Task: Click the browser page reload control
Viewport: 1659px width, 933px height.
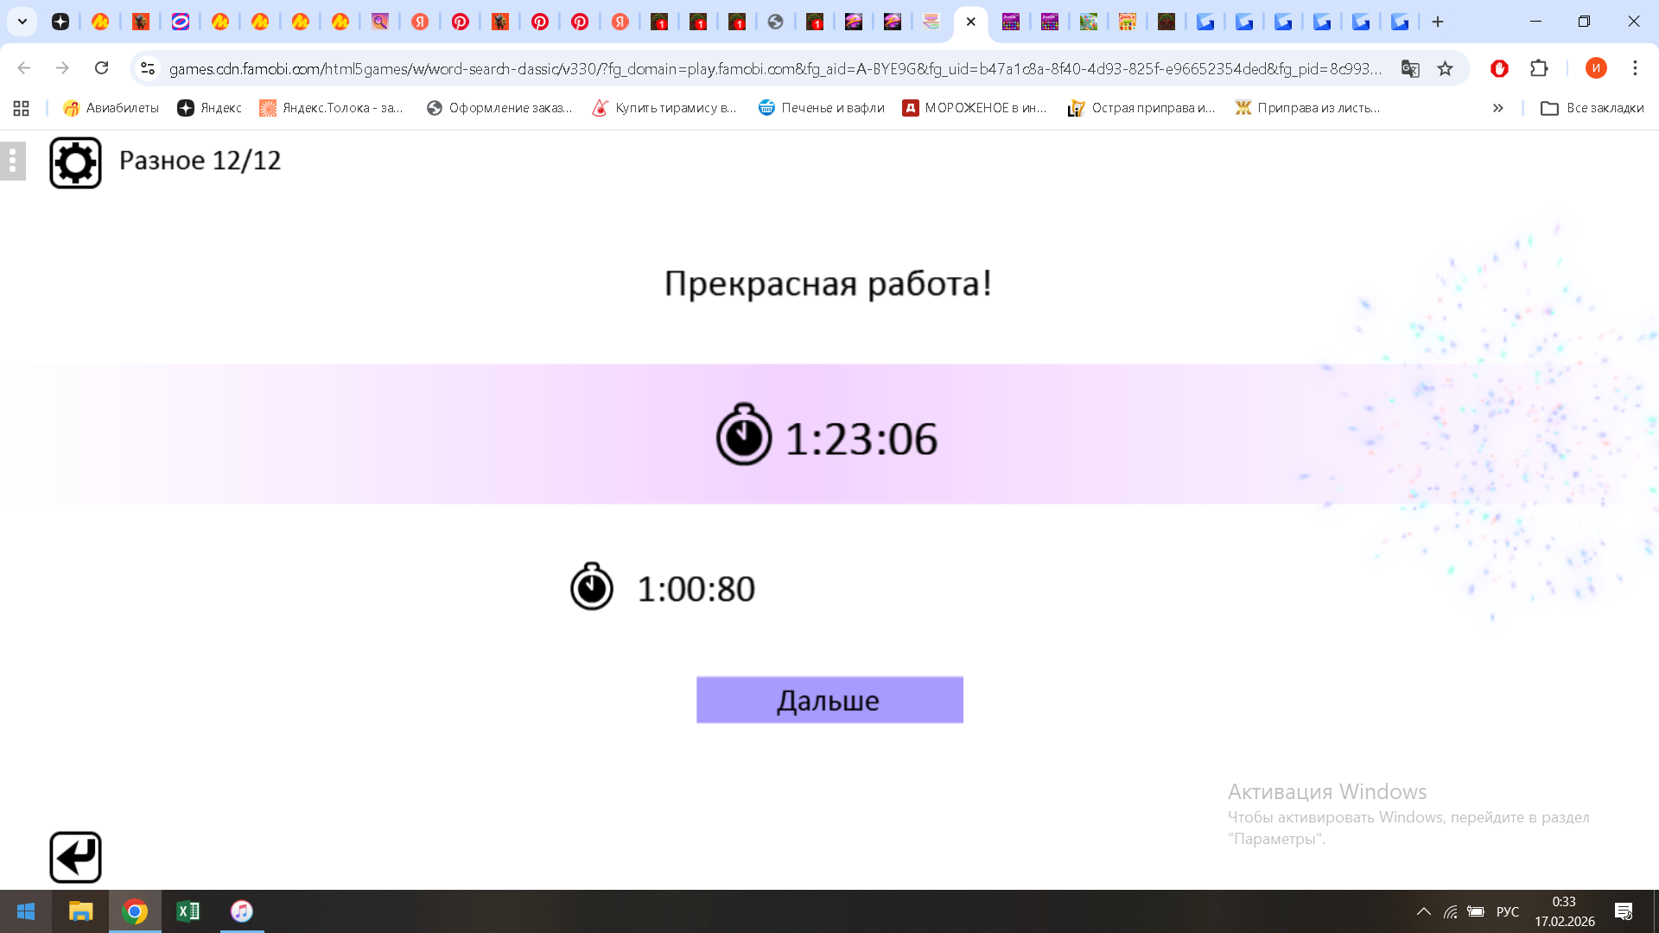Action: tap(103, 68)
